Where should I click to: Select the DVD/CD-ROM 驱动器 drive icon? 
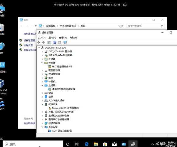click(46, 51)
